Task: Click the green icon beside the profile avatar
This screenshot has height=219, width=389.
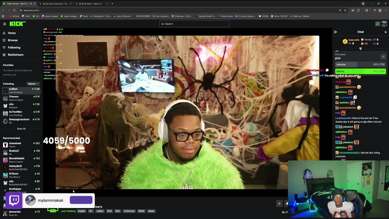Action: (377, 24)
